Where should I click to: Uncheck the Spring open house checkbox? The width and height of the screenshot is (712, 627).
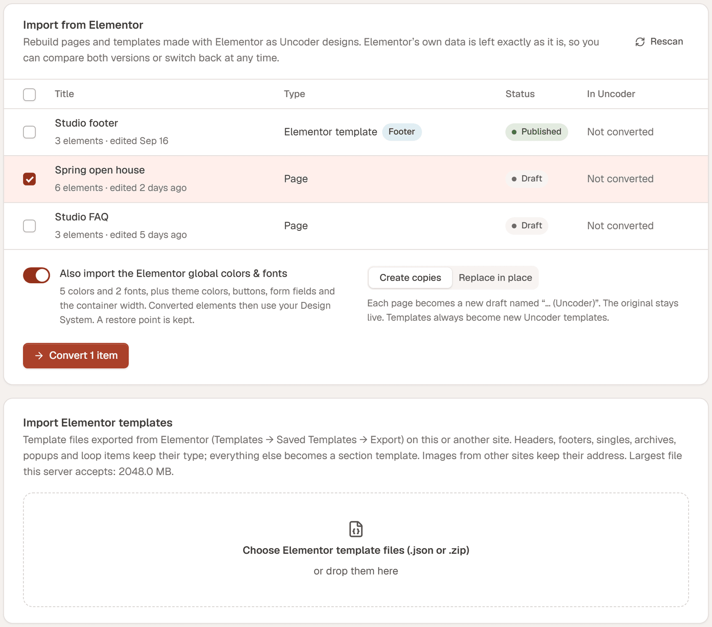pyautogui.click(x=30, y=179)
